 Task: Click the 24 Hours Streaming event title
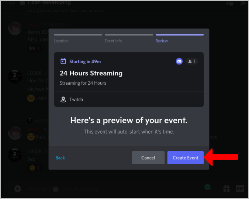[91, 73]
